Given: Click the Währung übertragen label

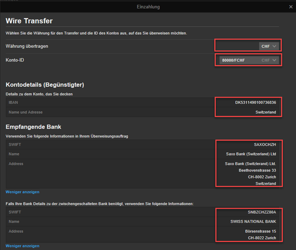Looking at the screenshot, I should point(27,46).
